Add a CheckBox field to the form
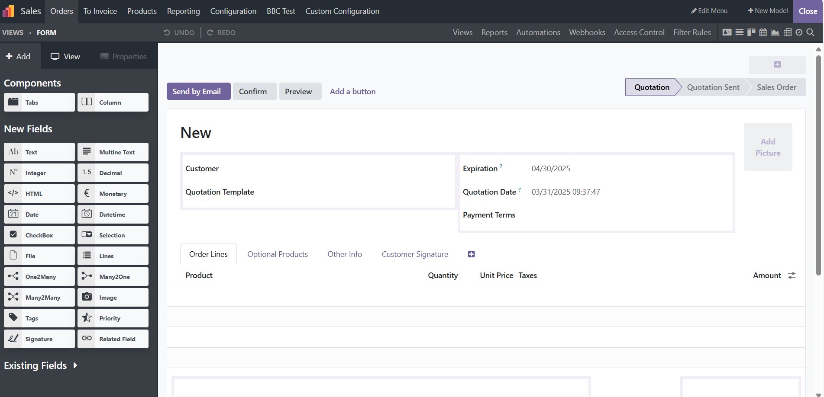The height and width of the screenshot is (397, 824). pos(39,235)
